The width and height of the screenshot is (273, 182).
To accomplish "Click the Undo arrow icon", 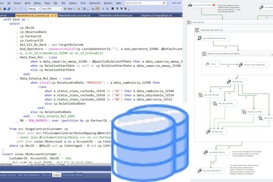I will 15,9.
